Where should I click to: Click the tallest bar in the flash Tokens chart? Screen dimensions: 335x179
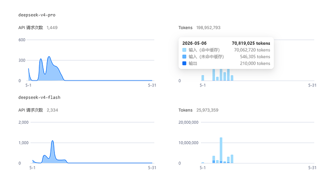(x=221, y=150)
